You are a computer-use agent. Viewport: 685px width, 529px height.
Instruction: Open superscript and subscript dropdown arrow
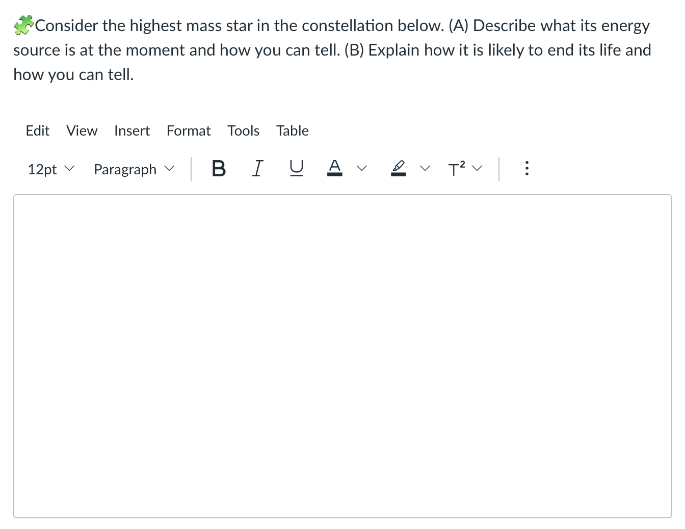477,168
